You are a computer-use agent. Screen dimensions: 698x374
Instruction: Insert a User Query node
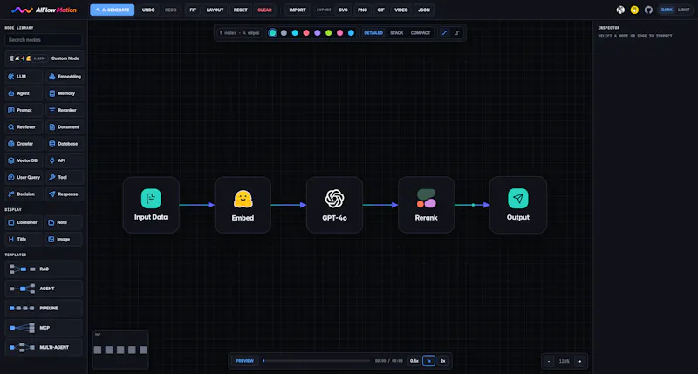(x=24, y=178)
